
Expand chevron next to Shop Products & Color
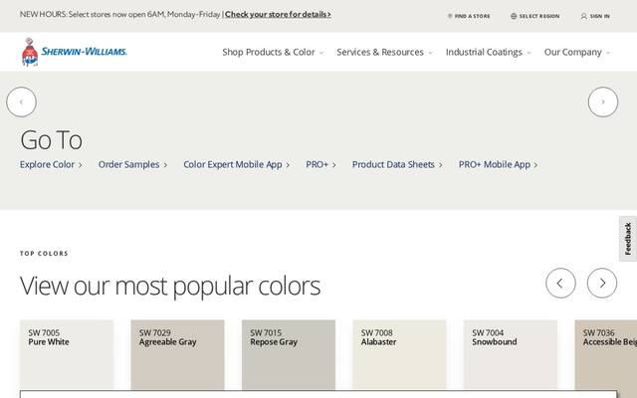pyautogui.click(x=321, y=53)
